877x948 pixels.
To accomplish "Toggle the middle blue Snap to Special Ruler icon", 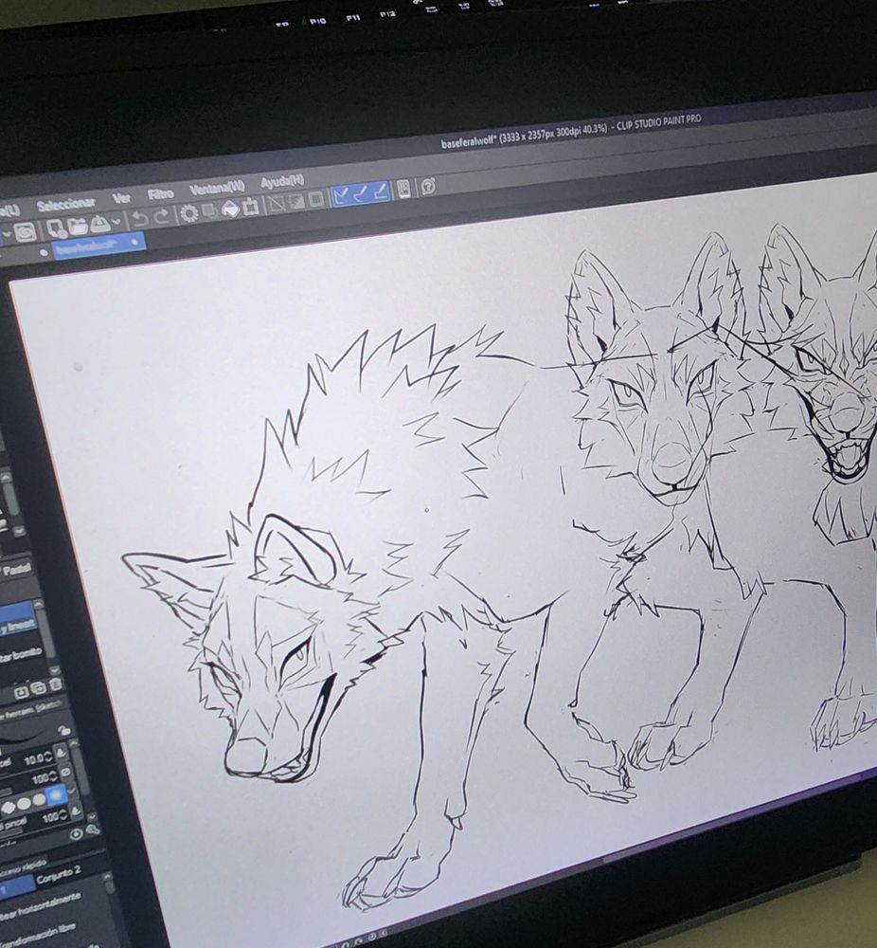I will tap(361, 193).
